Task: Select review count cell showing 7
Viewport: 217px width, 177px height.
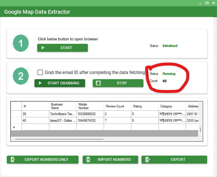Action: coord(117,121)
